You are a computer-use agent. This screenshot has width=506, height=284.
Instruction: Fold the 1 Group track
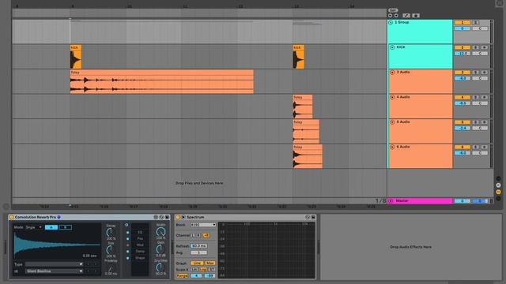pyautogui.click(x=391, y=23)
